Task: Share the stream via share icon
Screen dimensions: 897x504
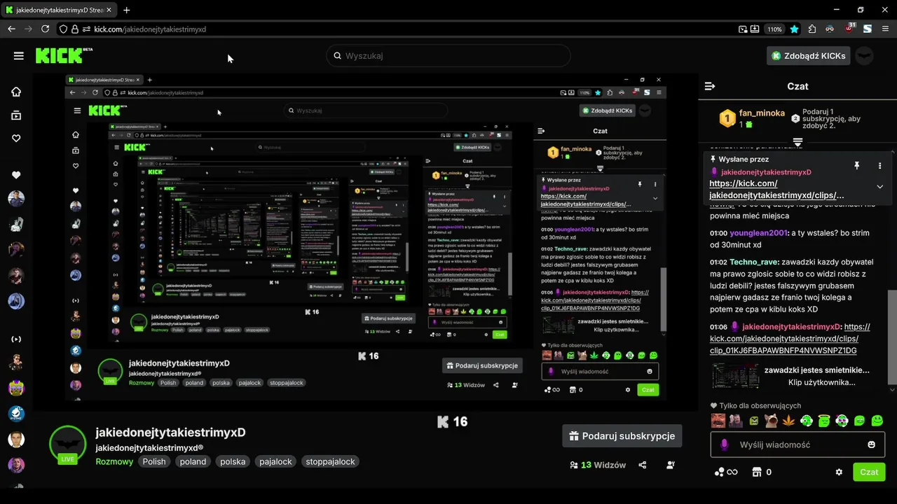Action: 643,465
